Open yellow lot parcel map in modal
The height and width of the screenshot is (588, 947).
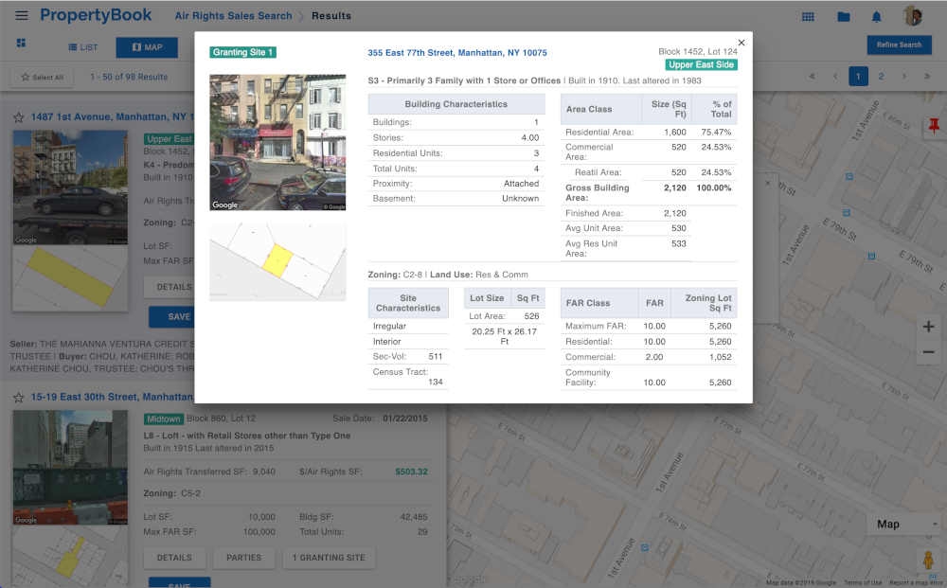click(x=277, y=262)
